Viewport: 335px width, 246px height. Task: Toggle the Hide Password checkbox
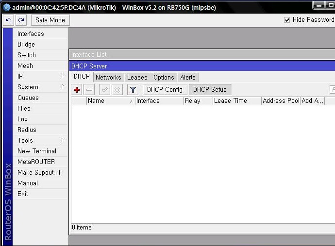[287, 20]
